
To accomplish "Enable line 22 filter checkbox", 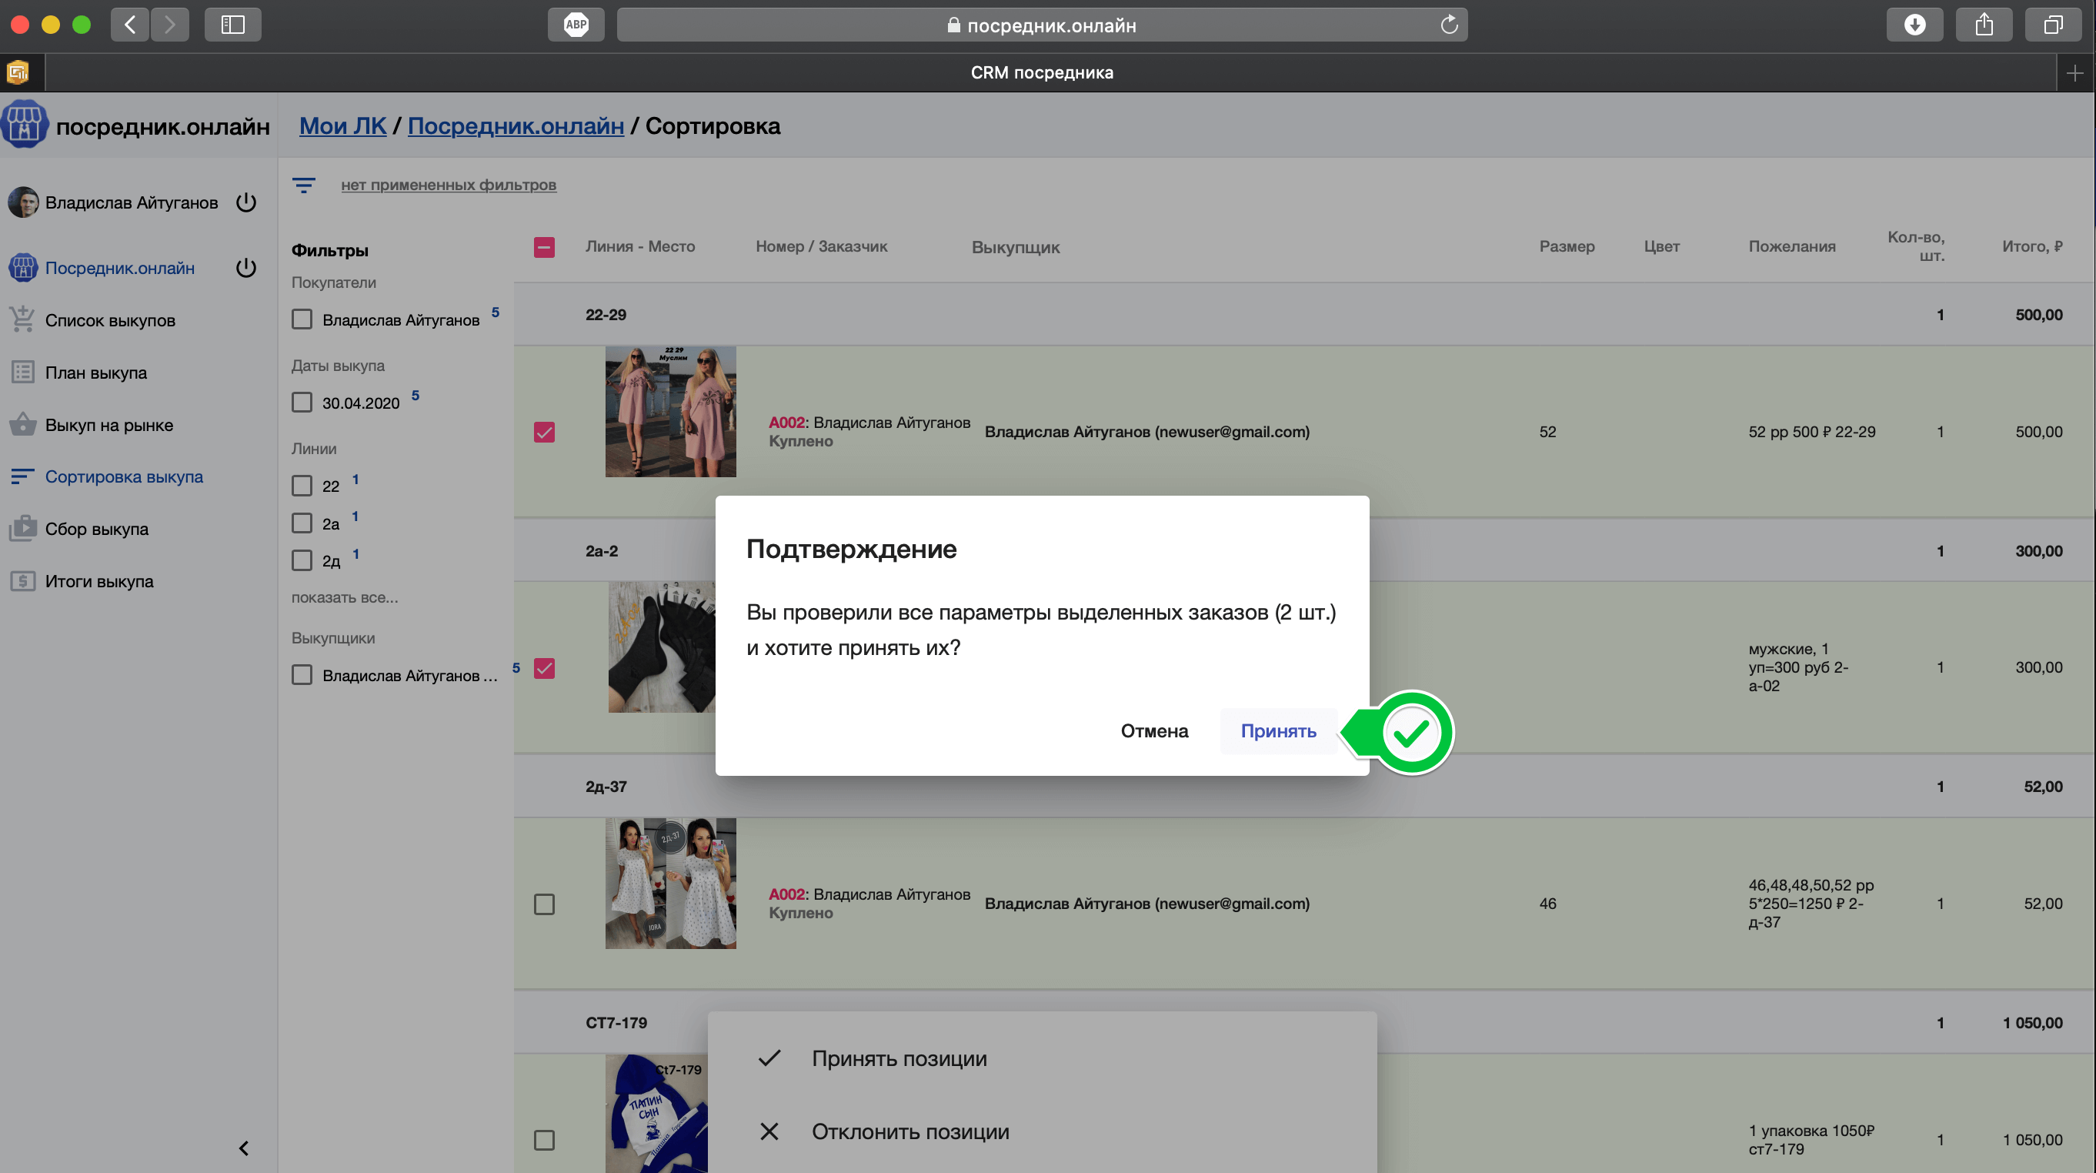I will [x=302, y=486].
